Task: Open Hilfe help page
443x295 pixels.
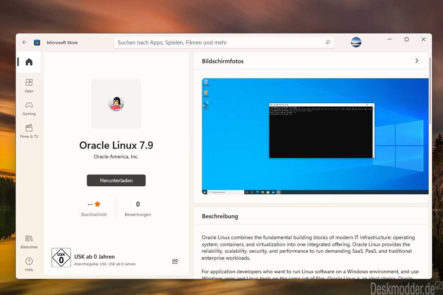Action: [29, 265]
